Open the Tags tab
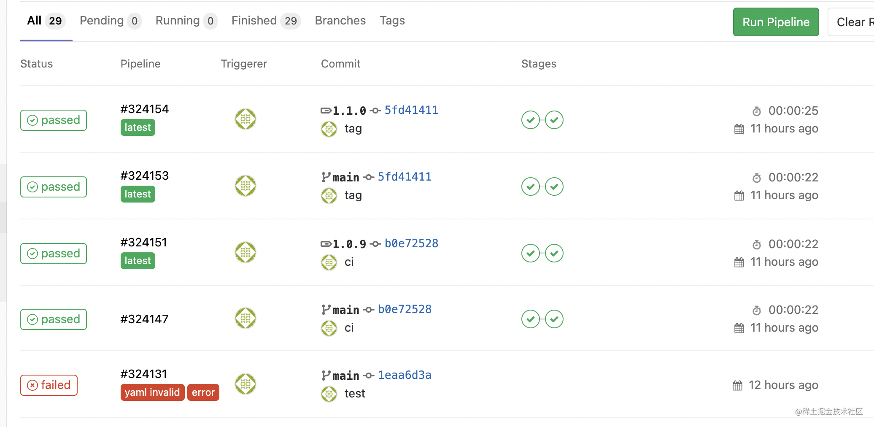The width and height of the screenshot is (874, 427). click(x=392, y=20)
